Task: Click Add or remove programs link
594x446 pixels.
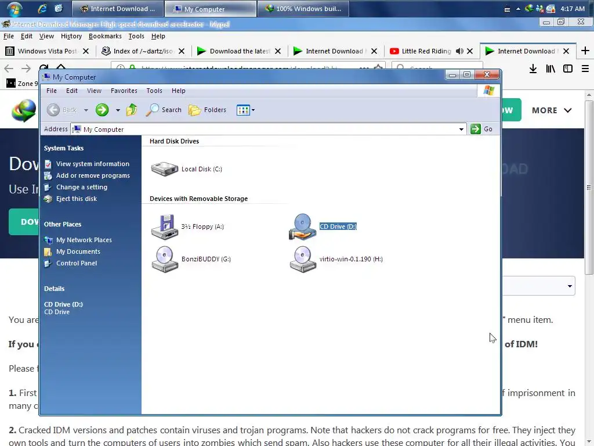Action: (93, 175)
